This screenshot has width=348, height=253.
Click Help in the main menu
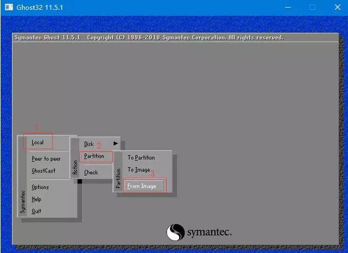pyautogui.click(x=37, y=199)
